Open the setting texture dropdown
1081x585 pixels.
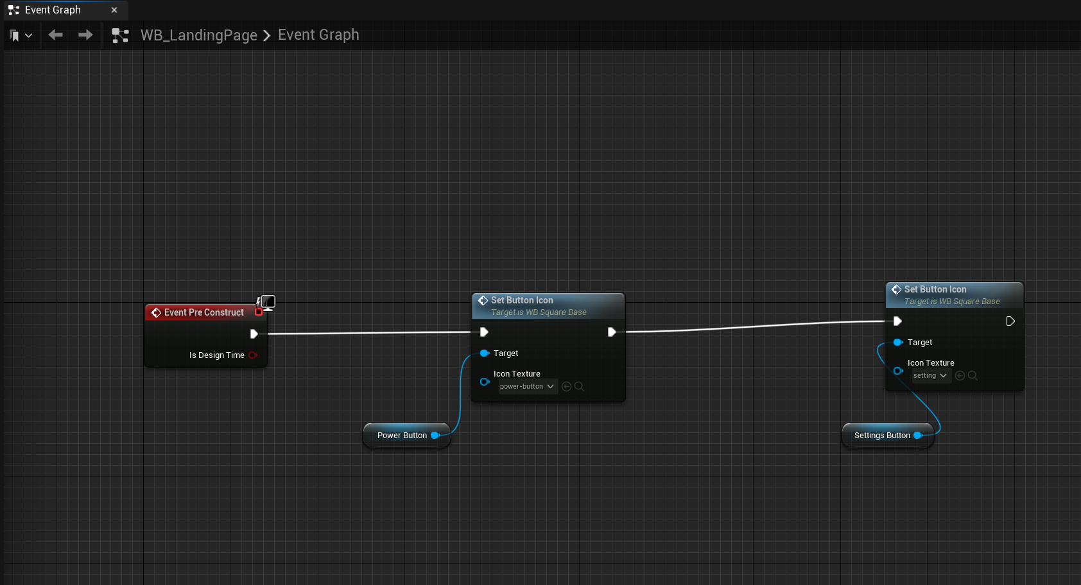click(931, 375)
